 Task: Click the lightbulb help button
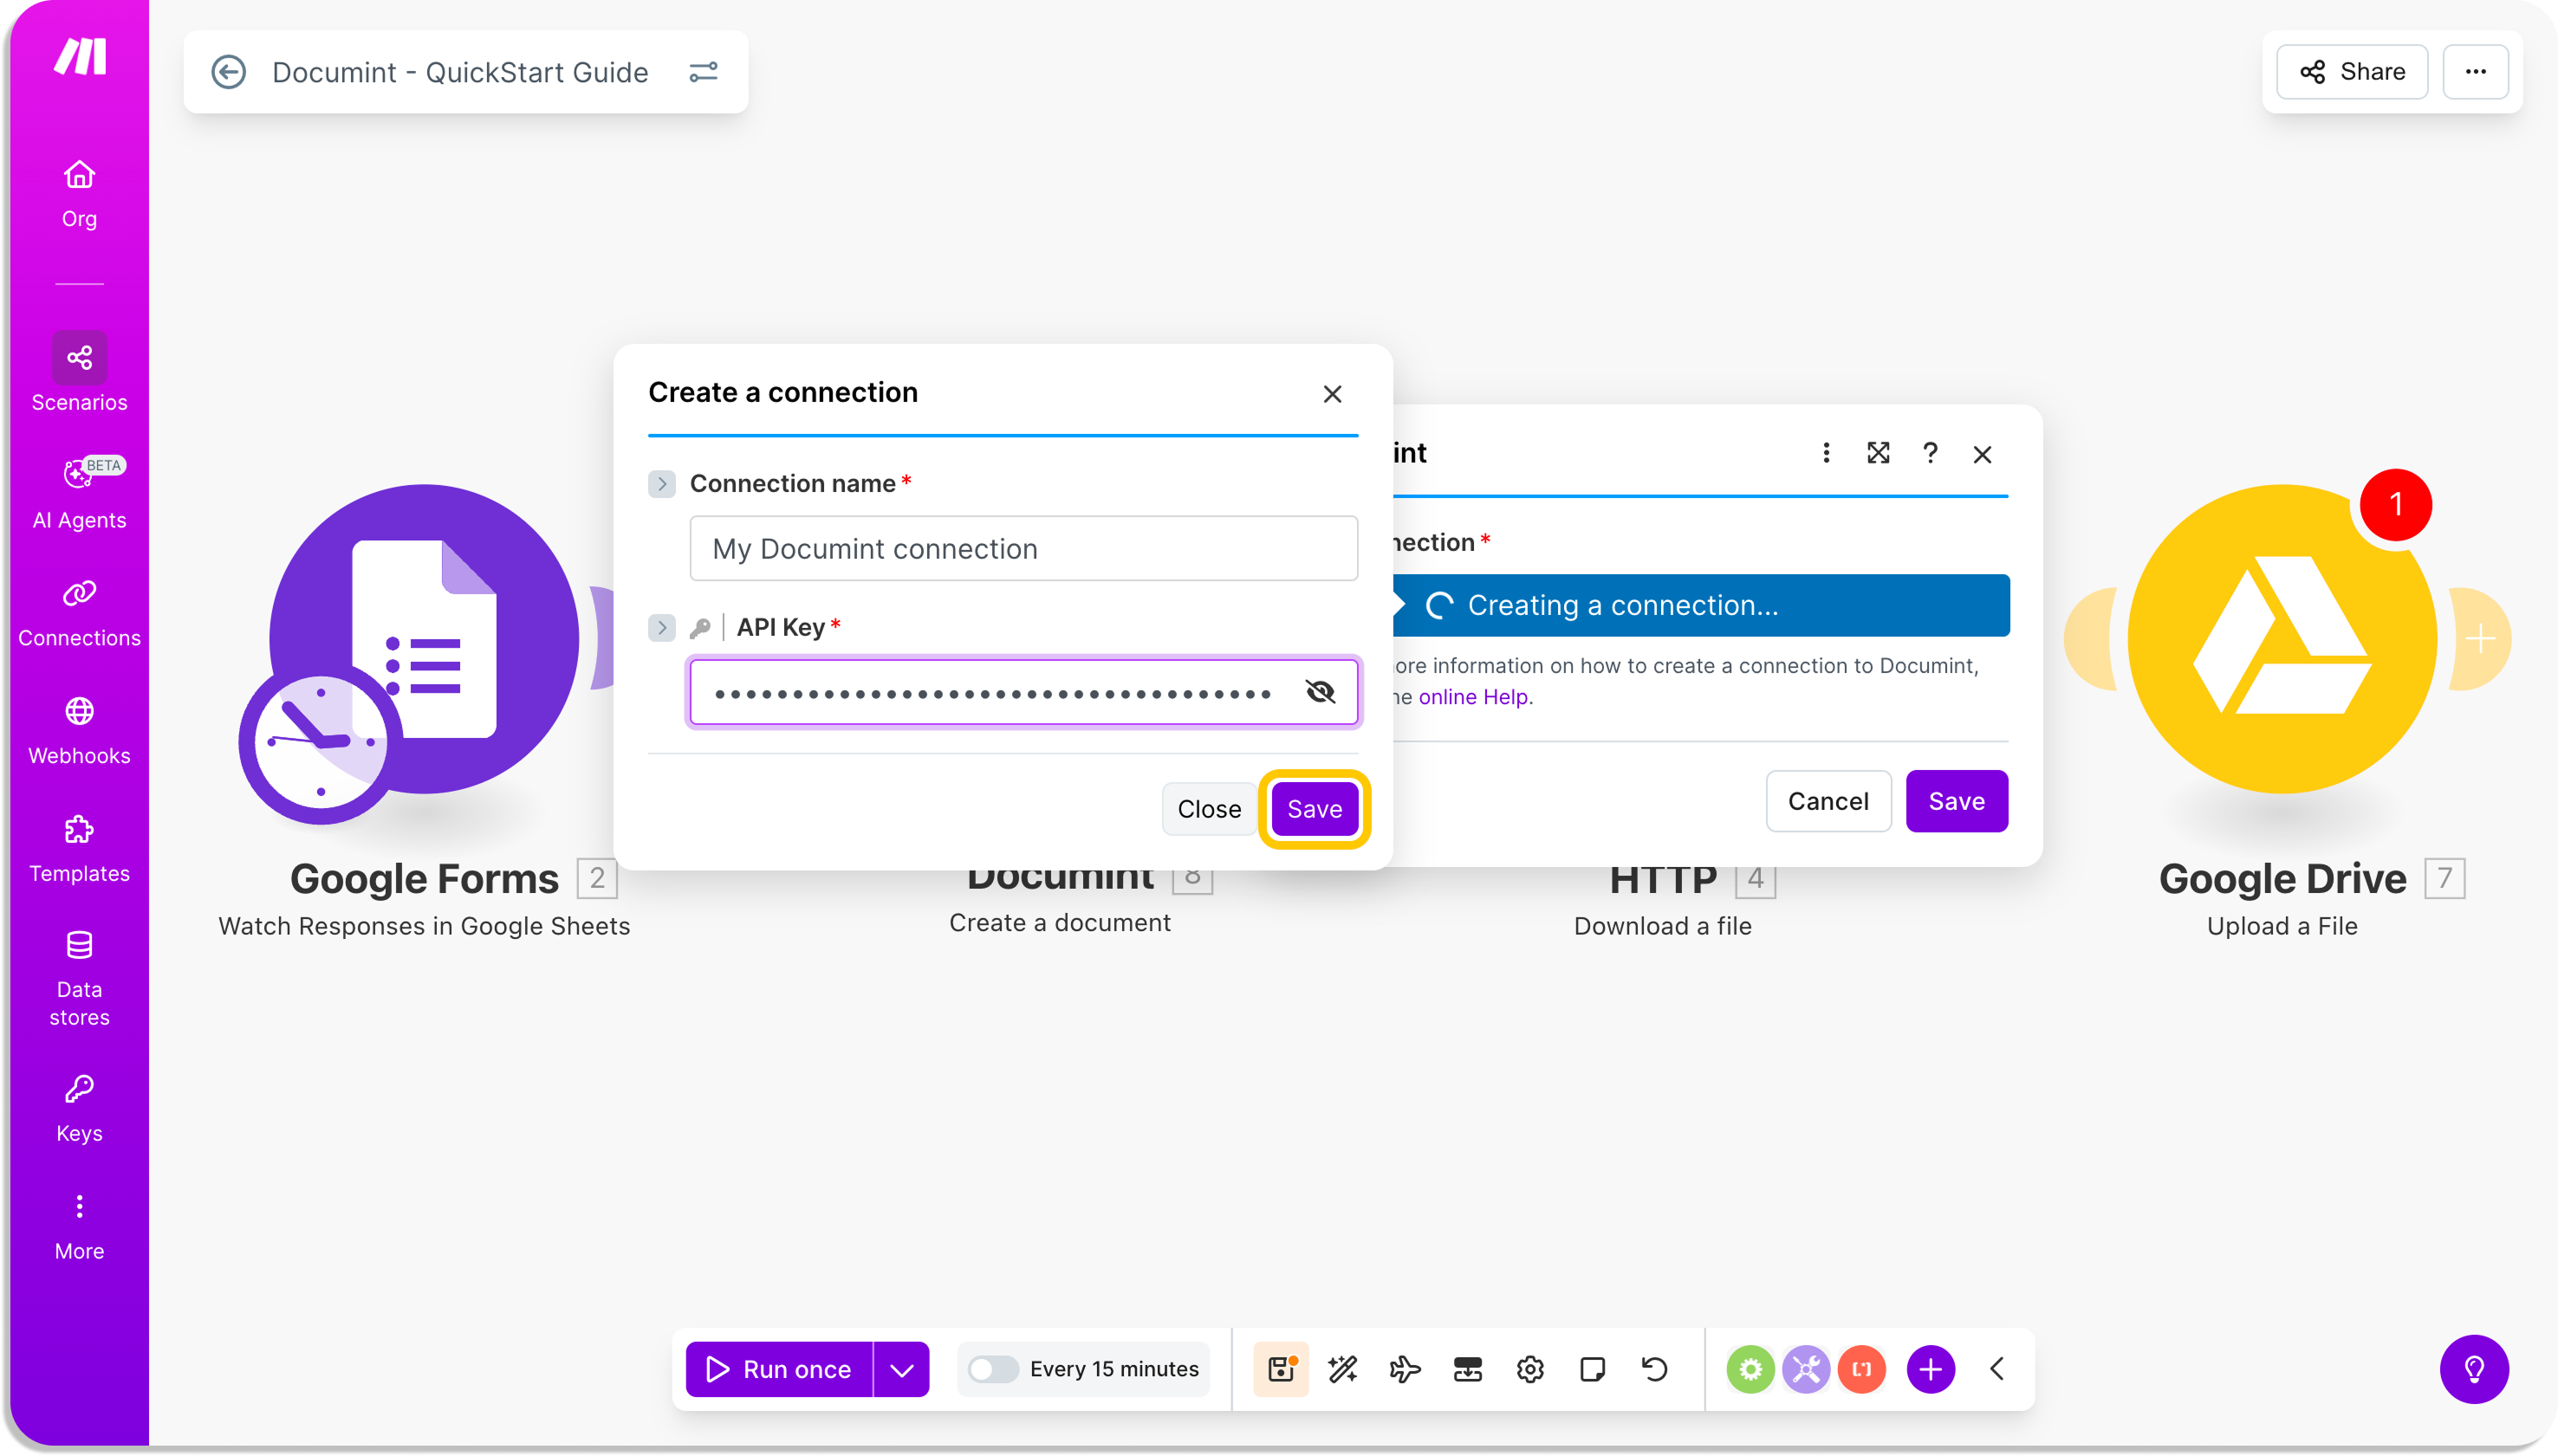pyautogui.click(x=2473, y=1369)
